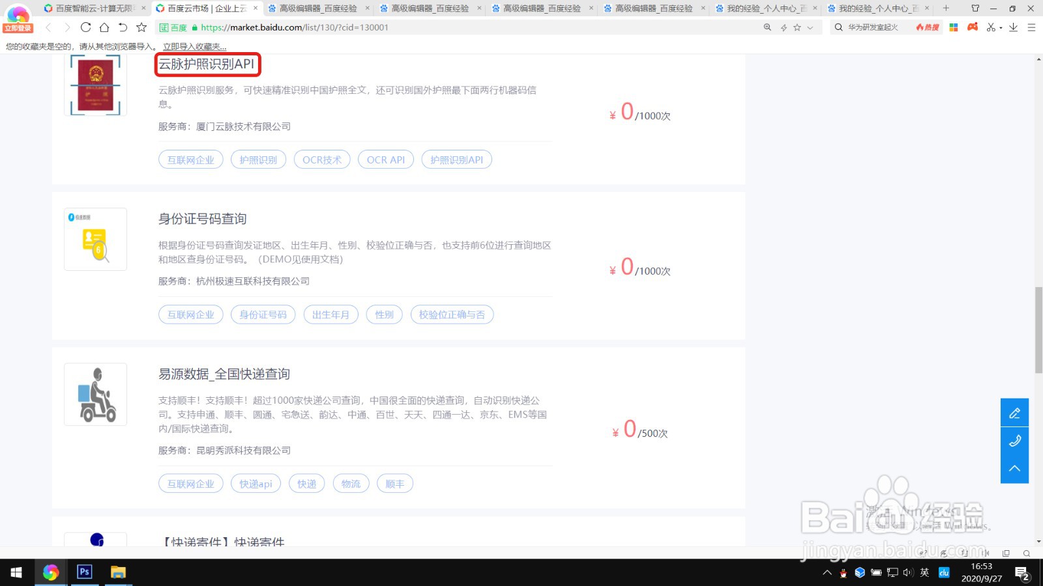Close the 百度云市场 tab

256,8
